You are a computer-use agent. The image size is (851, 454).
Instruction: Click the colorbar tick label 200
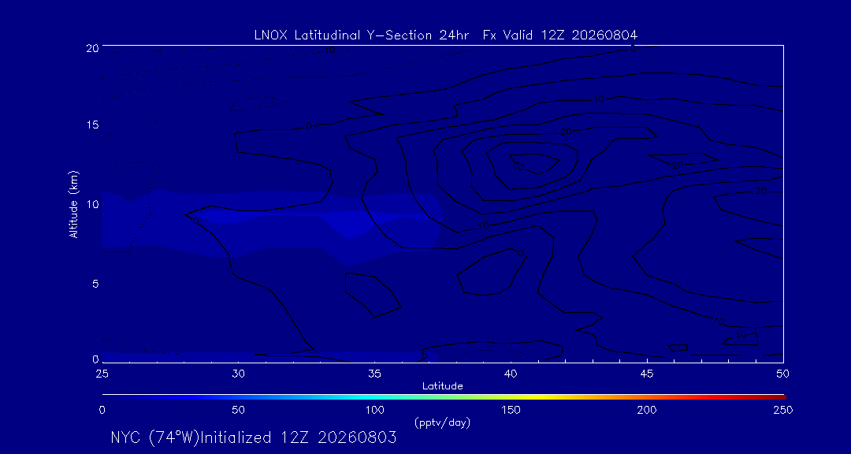pyautogui.click(x=646, y=410)
